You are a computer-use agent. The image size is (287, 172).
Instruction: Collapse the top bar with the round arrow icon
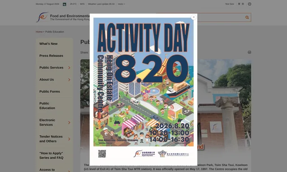[249, 4]
